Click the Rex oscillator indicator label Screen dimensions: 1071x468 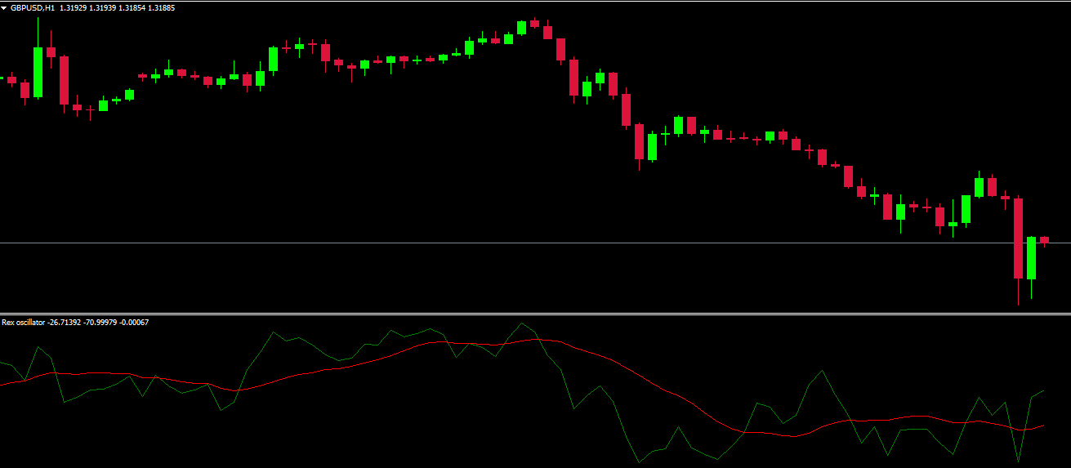click(23, 323)
